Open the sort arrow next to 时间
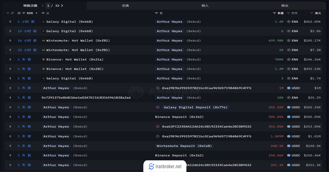The height and width of the screenshot is (172, 329). pos(37,13)
